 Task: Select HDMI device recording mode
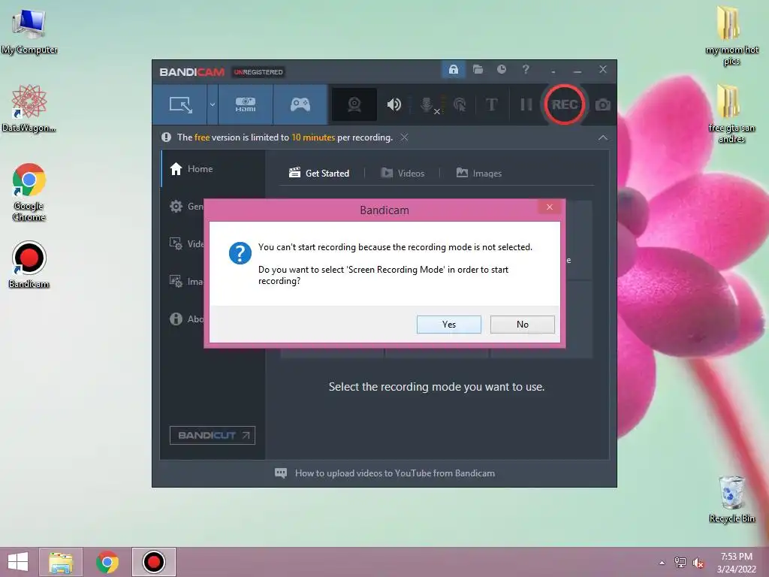pyautogui.click(x=246, y=104)
